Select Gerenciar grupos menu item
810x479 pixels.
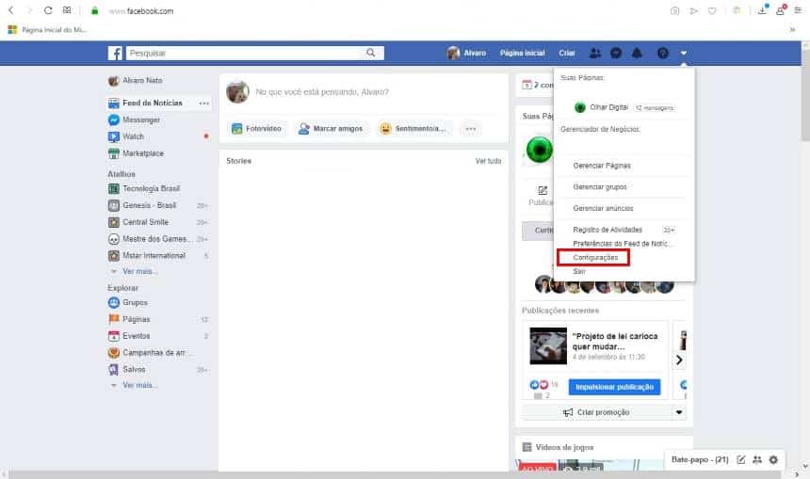click(600, 187)
